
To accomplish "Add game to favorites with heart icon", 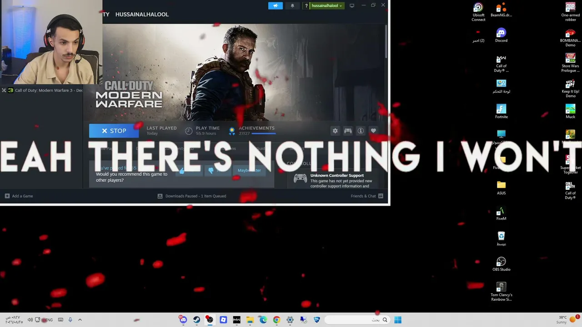I will click(x=373, y=131).
